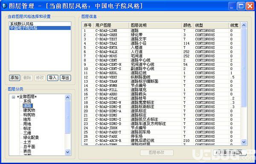Image resolution: width=256 pixels, height=164 pixels.
Task: Select the C-ROAD-ARCH-R layer row
Action: pos(161,141)
